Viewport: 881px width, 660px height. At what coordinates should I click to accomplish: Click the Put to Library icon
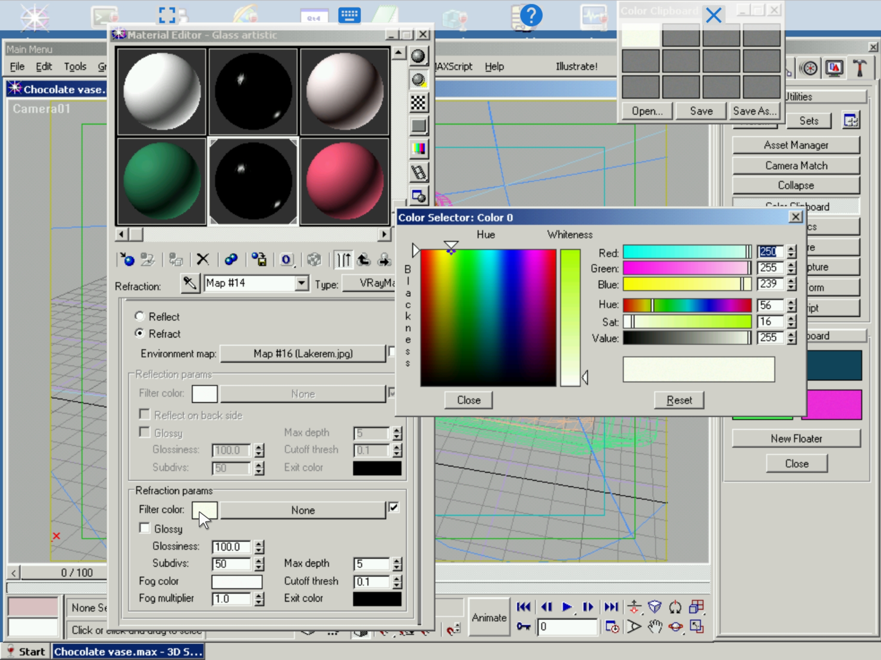coord(259,260)
